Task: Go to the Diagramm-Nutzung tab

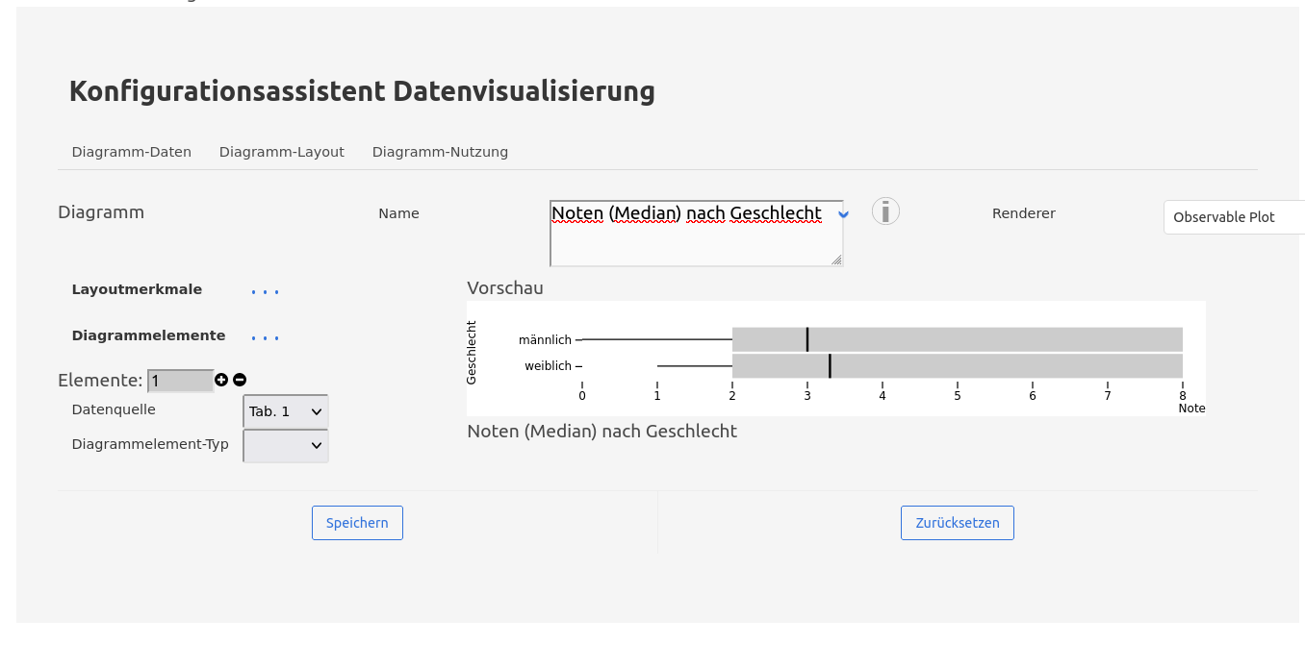Action: pos(440,152)
